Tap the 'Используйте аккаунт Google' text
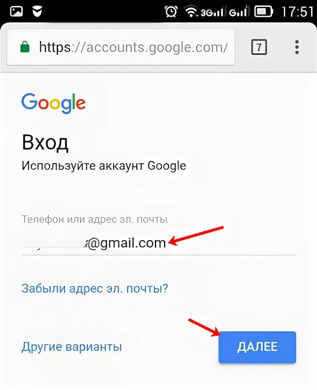Screen dimensions: 317x390 pos(104,166)
